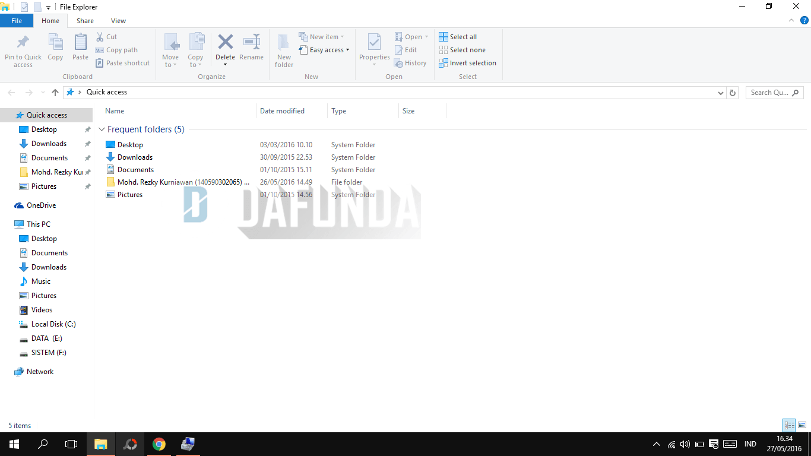The height and width of the screenshot is (456, 811).
Task: Expand the address bar history dropdown
Action: (721, 93)
